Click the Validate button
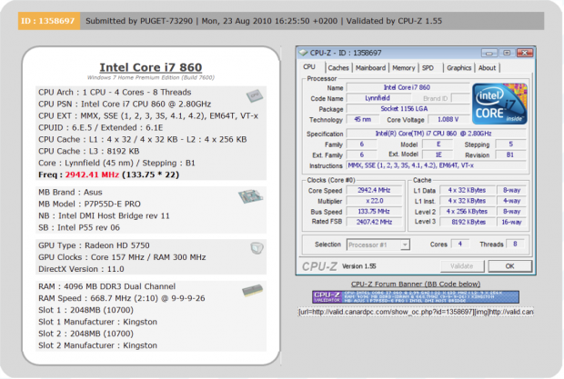564x379 pixels. point(462,266)
